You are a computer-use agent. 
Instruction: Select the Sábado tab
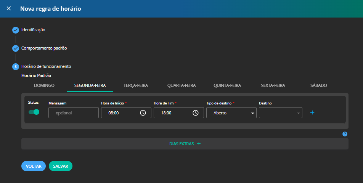318,85
